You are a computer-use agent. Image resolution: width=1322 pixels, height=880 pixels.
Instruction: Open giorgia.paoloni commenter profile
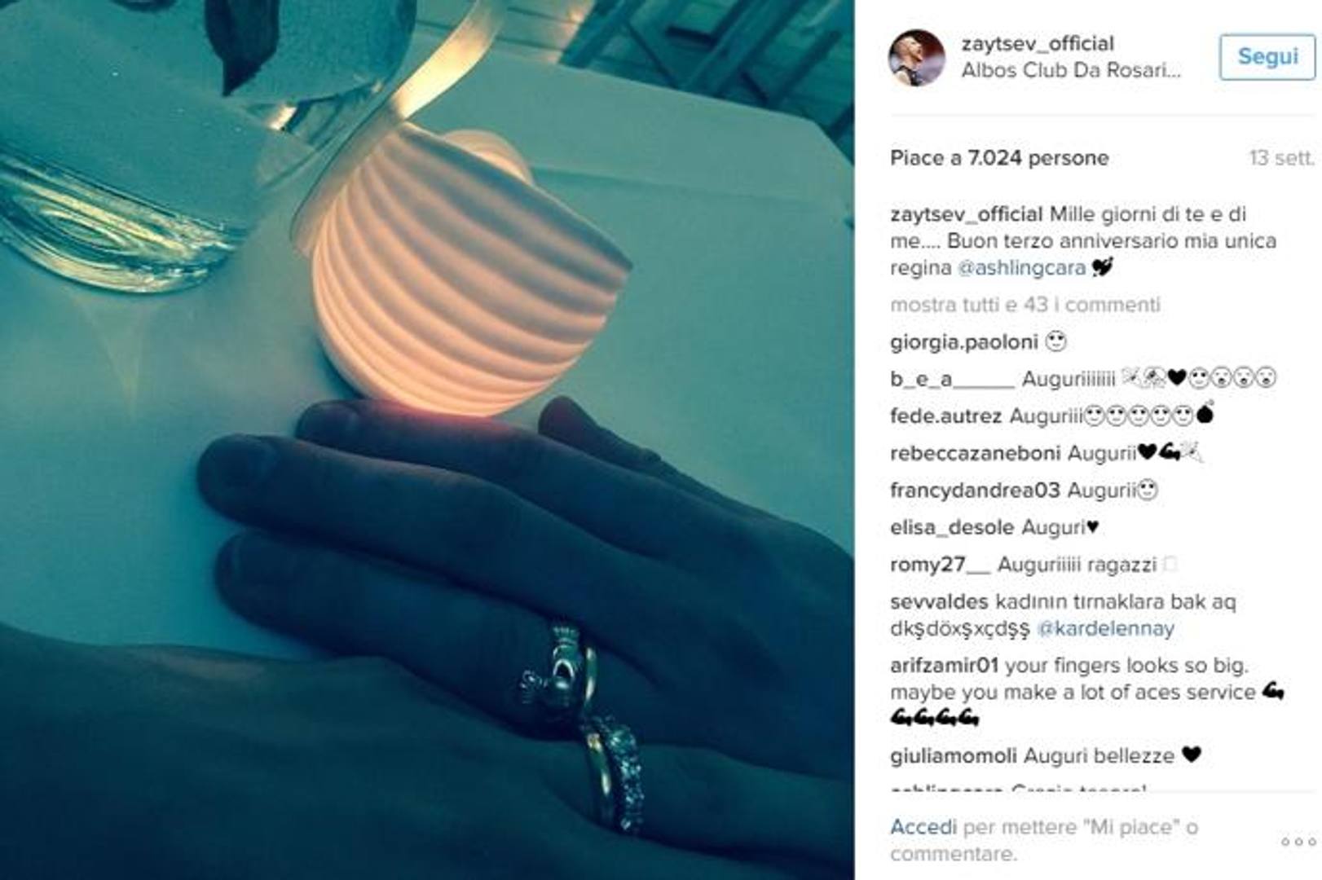coord(963,342)
